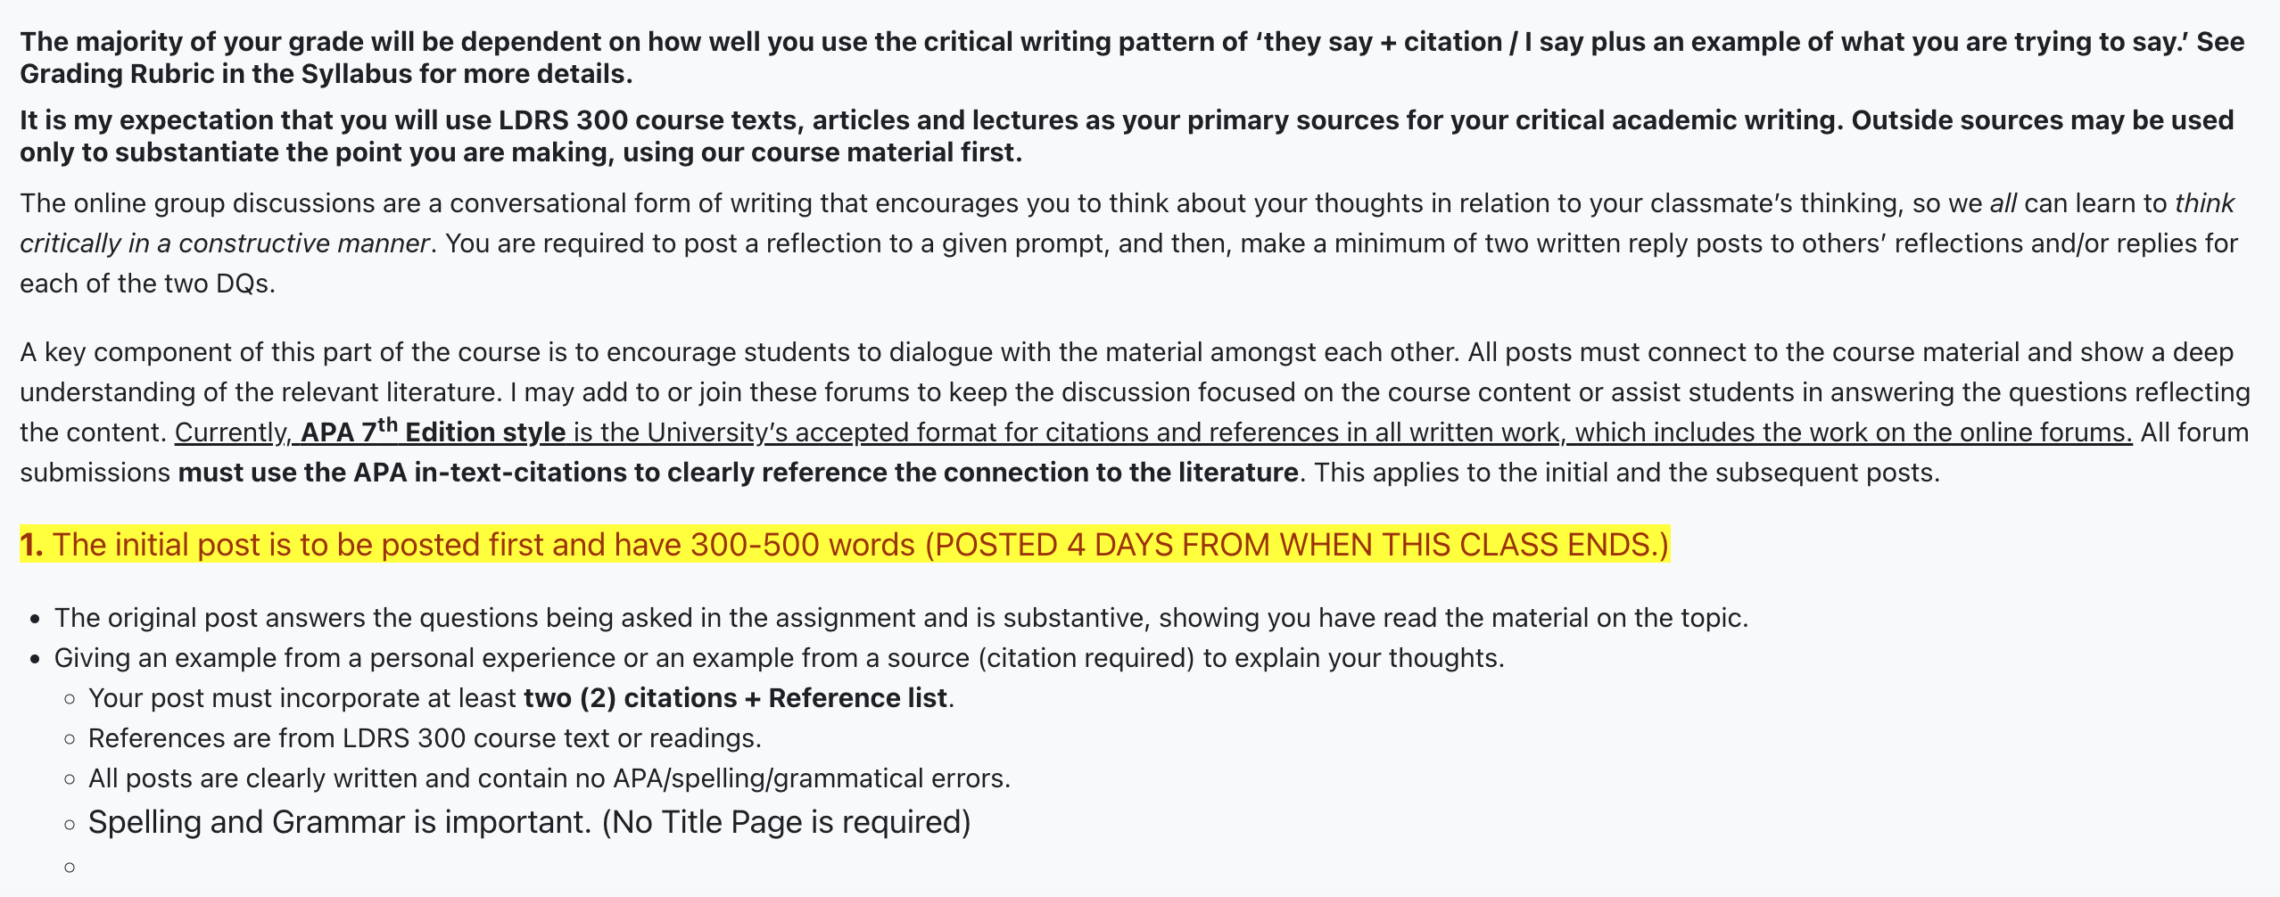
Task: Click the underlined APA 7th Edition style text
Action: (x=433, y=432)
